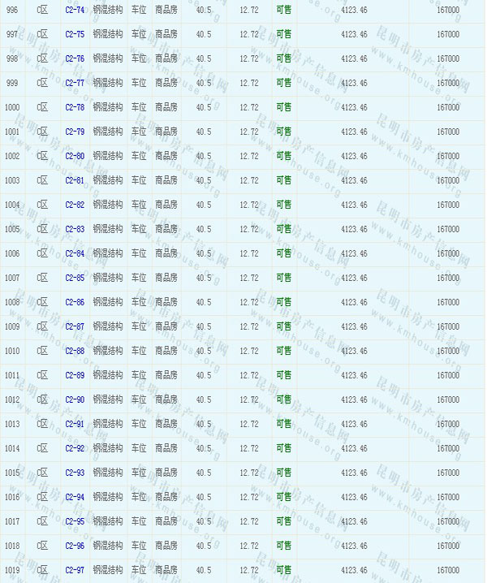The image size is (487, 583).
Task: Click row number 1000 cell
Action: click(12, 108)
